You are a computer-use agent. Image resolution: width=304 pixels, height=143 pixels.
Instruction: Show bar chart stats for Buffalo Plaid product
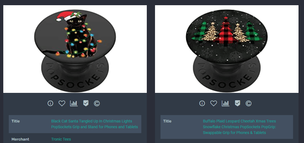point(226,104)
